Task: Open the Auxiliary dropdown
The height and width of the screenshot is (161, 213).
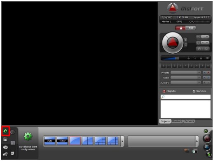Action: [x=186, y=83]
